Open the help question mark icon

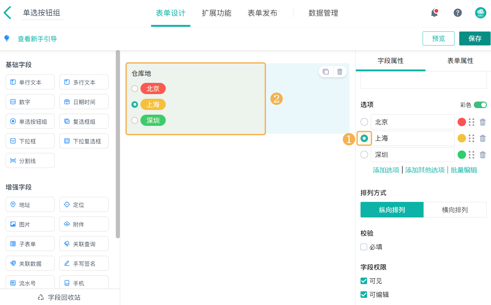pos(457,13)
